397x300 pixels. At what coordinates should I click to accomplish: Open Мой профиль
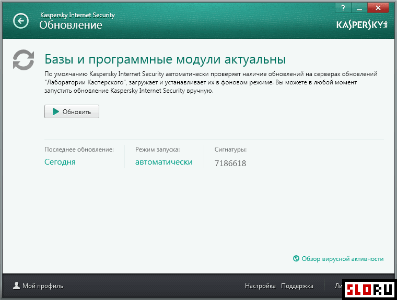pos(43,286)
